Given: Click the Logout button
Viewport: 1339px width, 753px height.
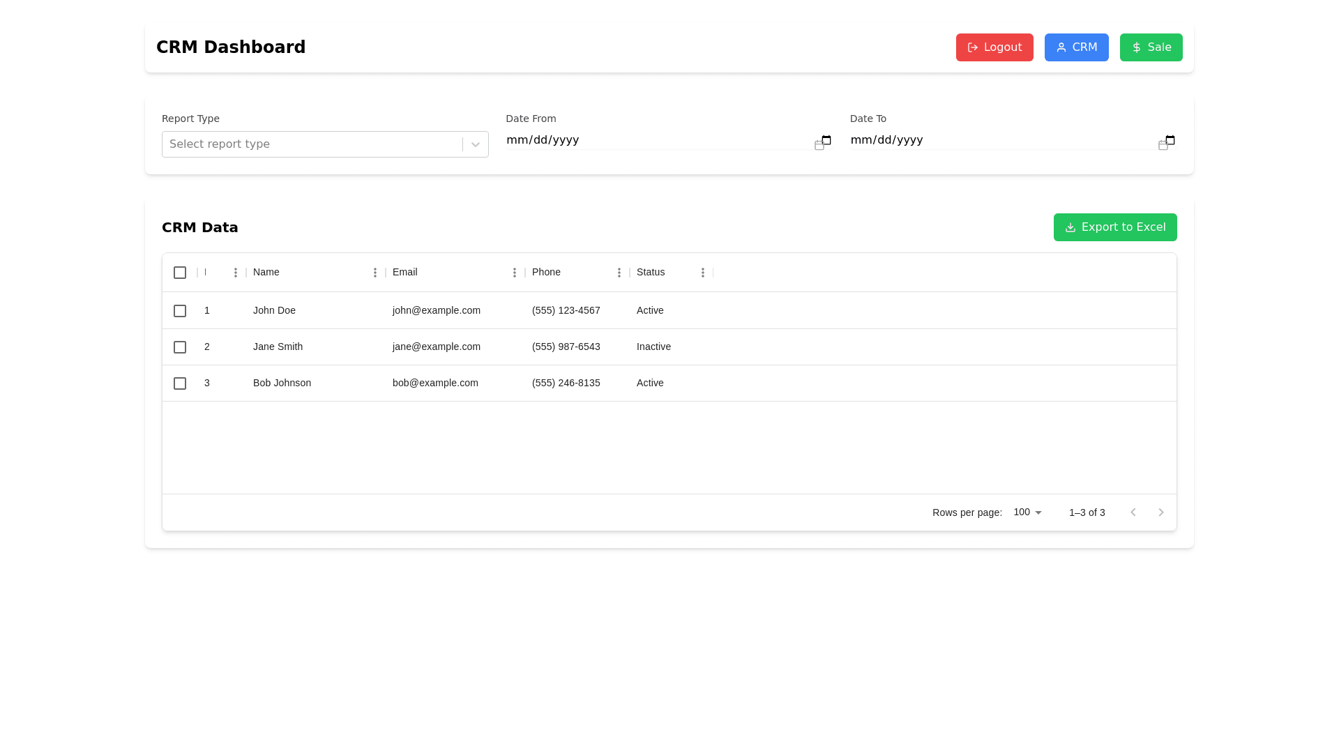Looking at the screenshot, I should tap(994, 47).
